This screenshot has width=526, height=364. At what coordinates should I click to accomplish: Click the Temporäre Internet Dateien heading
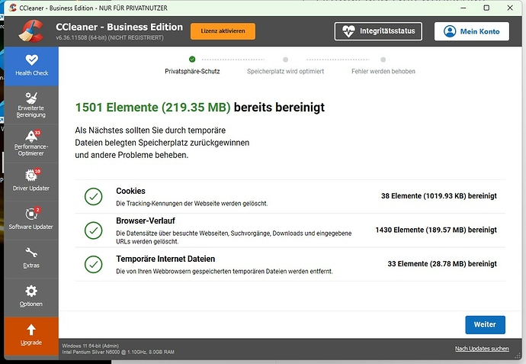[x=165, y=259]
